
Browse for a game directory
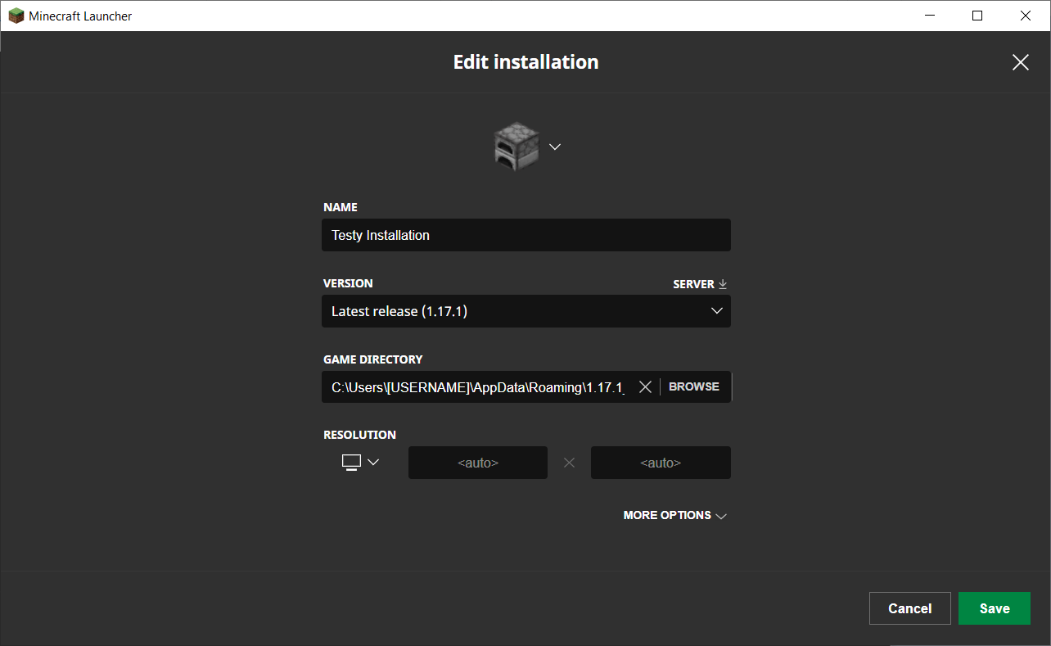point(694,386)
